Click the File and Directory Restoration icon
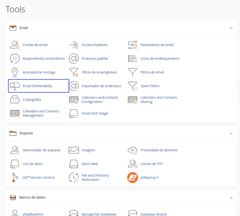 coord(74,177)
